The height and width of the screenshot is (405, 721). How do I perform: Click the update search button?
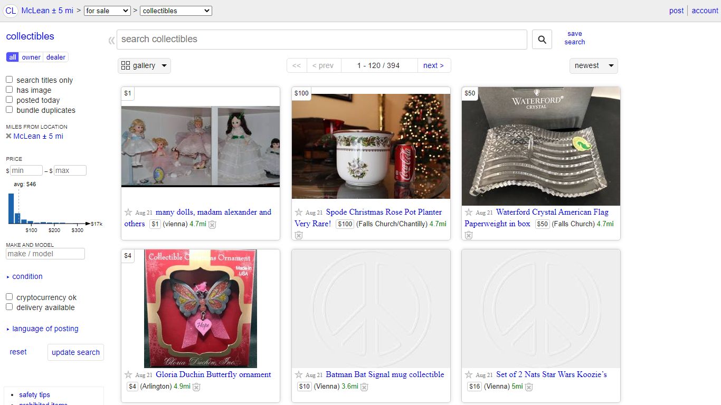pyautogui.click(x=75, y=352)
